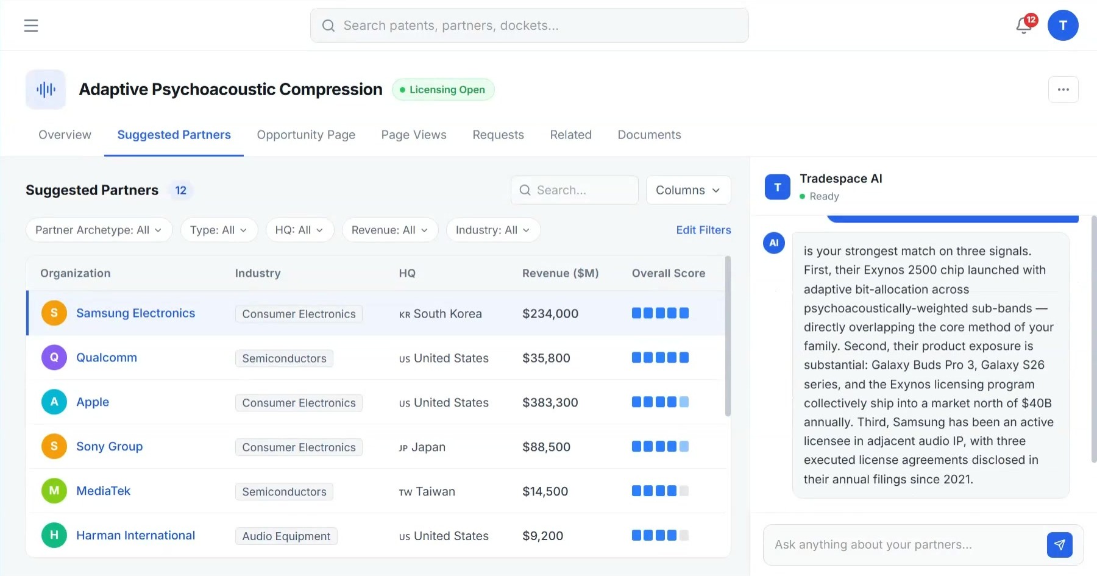Click MediaTek overall score bar
Screen dimensions: 1097x576
pos(660,491)
